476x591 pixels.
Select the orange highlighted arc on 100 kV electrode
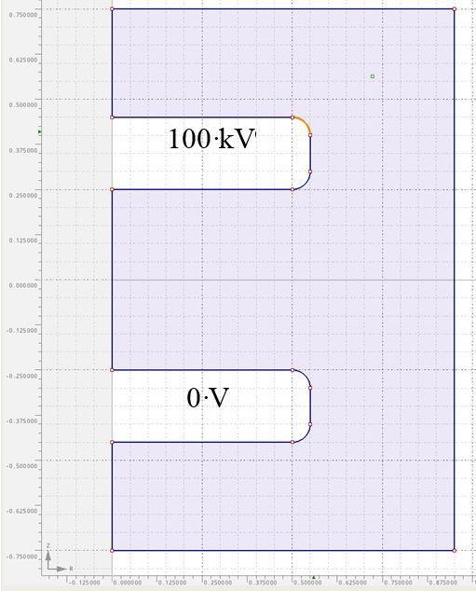click(x=305, y=123)
